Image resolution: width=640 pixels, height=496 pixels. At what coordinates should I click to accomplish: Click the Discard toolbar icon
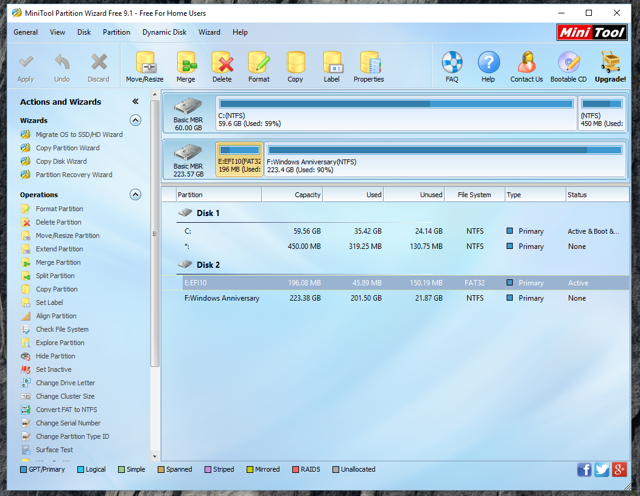coord(99,63)
